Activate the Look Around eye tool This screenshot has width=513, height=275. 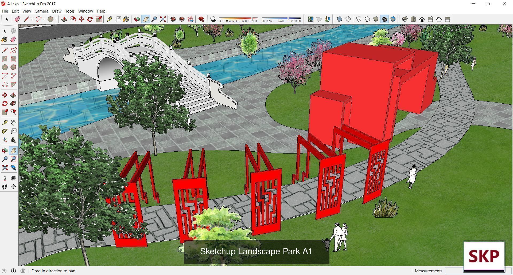13,178
